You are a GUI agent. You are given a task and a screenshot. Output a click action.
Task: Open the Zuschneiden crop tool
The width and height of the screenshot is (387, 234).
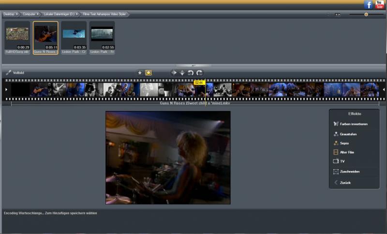tap(346, 172)
